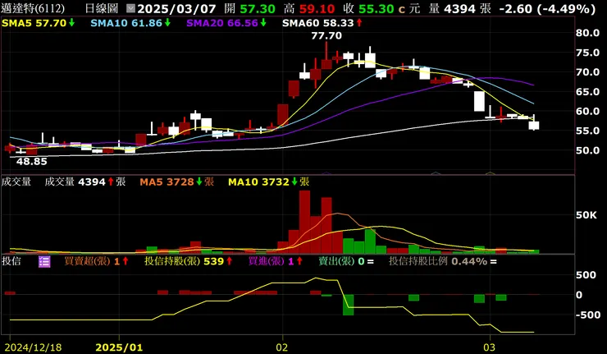Click the 2024/12/18 date on time axis
The width and height of the screenshot is (607, 354).
(33, 347)
